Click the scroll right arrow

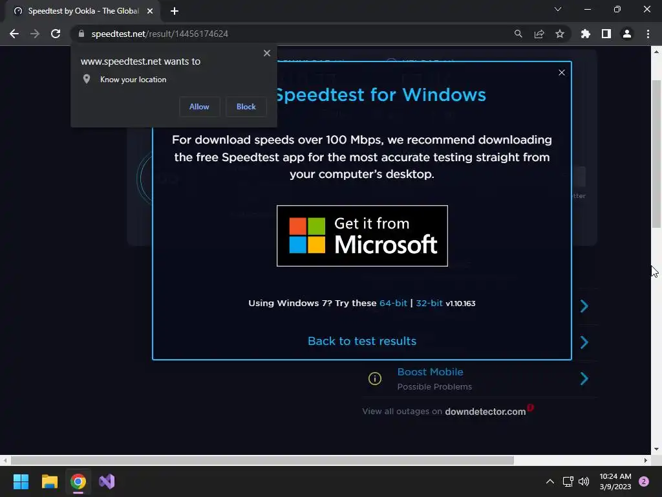click(x=646, y=460)
